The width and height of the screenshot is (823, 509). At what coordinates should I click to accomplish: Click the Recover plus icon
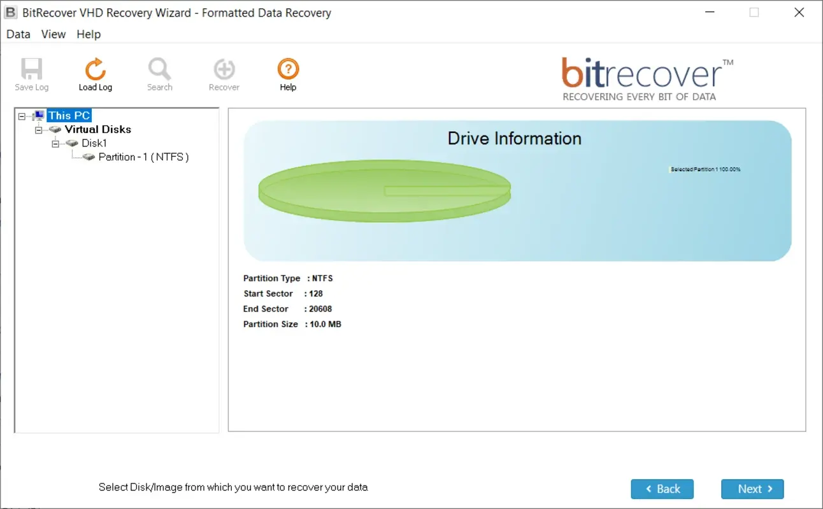click(224, 69)
